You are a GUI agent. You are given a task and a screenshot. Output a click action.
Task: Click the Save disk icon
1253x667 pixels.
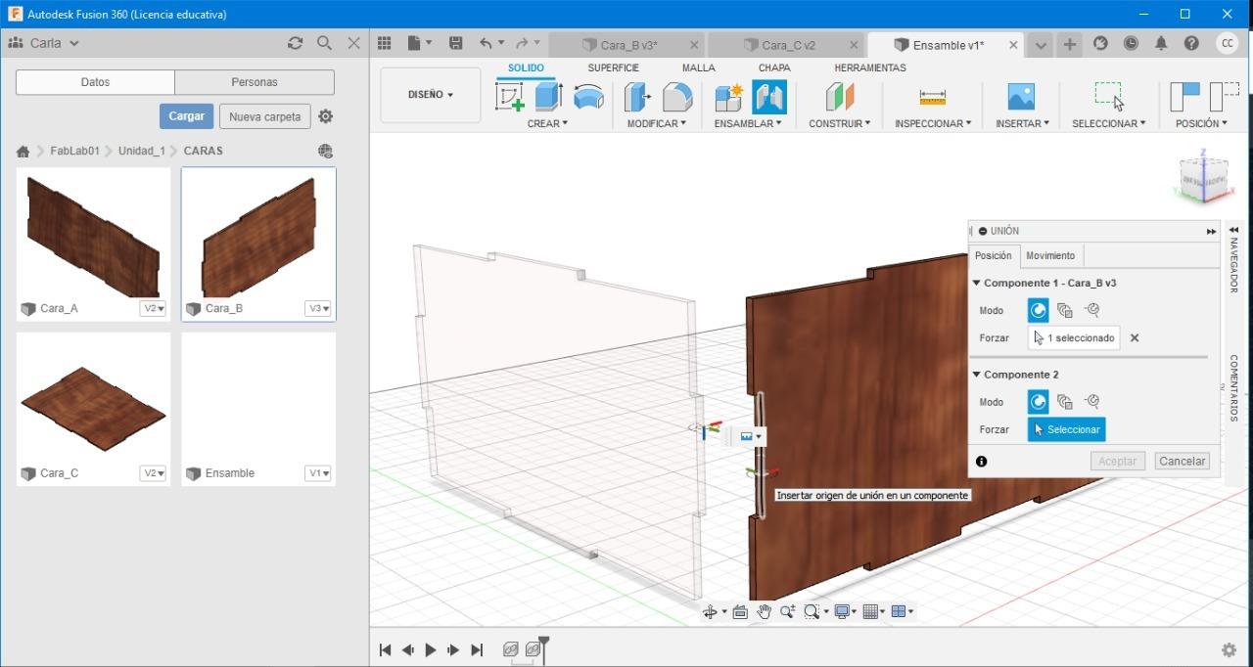(455, 43)
